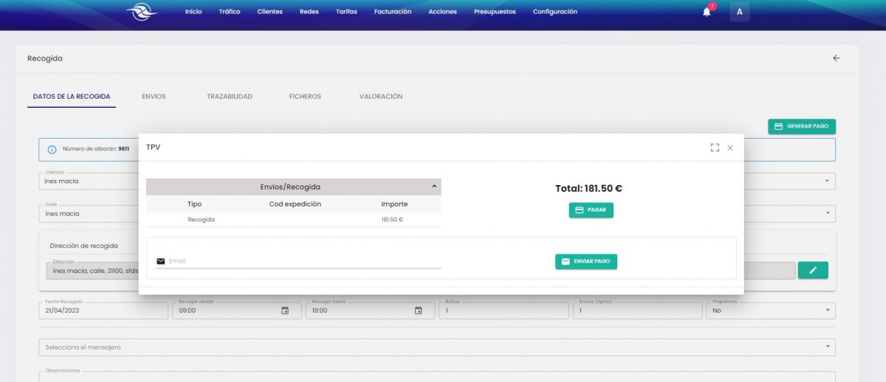
Task: Collapse the Envíos/Recogida table section
Action: (433, 187)
